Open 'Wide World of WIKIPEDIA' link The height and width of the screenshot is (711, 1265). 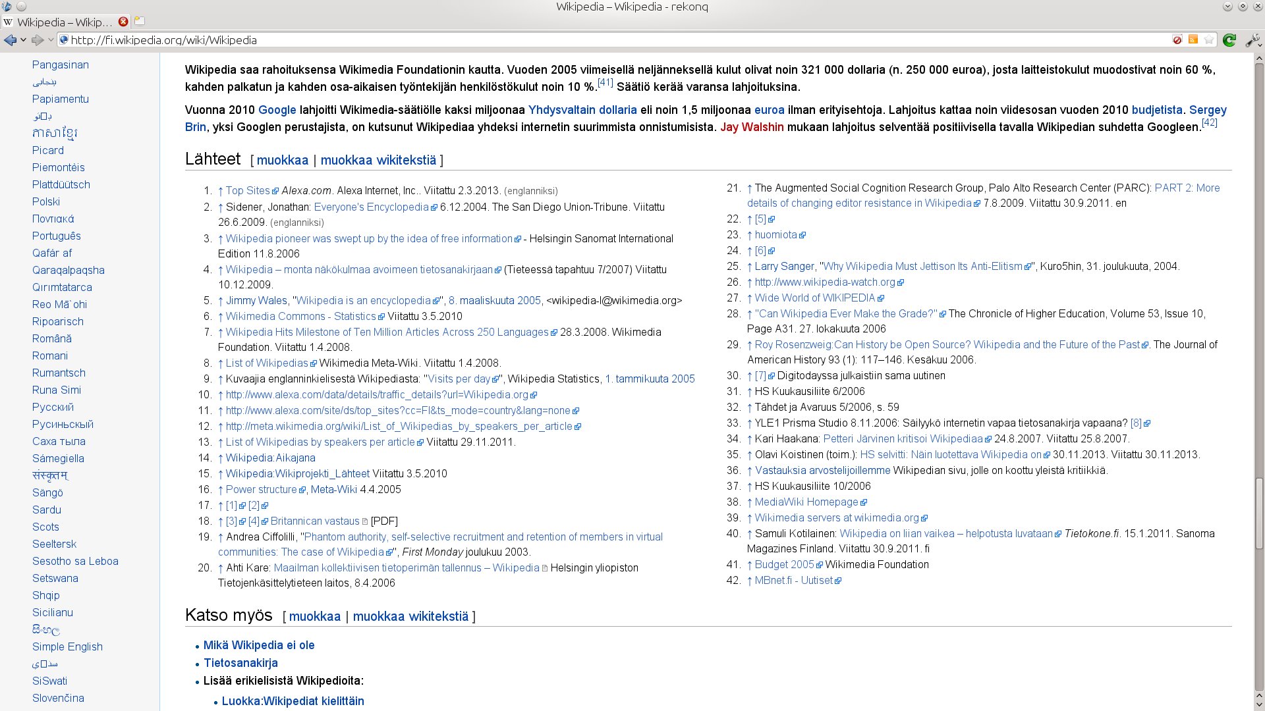[x=815, y=298]
